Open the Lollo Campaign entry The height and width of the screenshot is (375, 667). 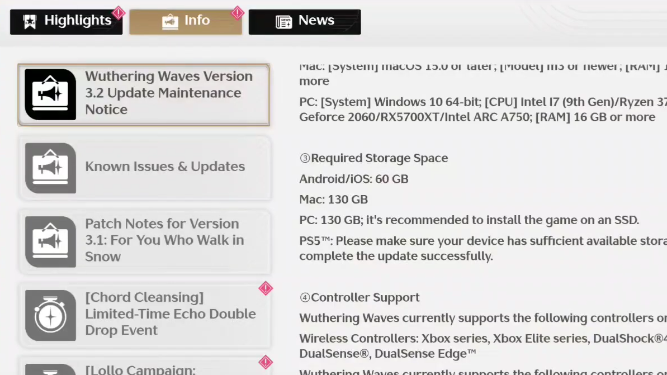[140, 369]
